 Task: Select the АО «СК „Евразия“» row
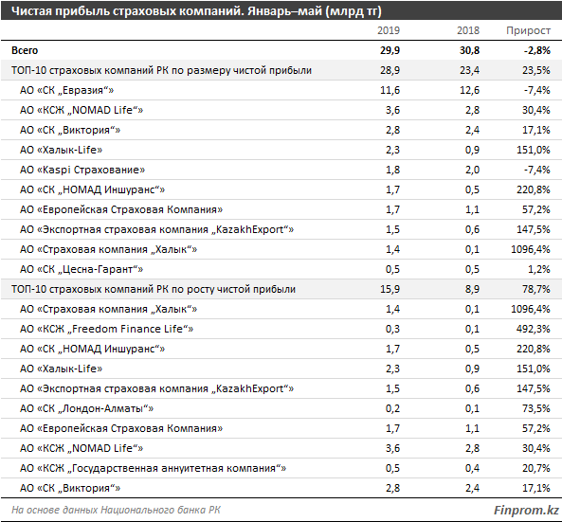coord(281,90)
